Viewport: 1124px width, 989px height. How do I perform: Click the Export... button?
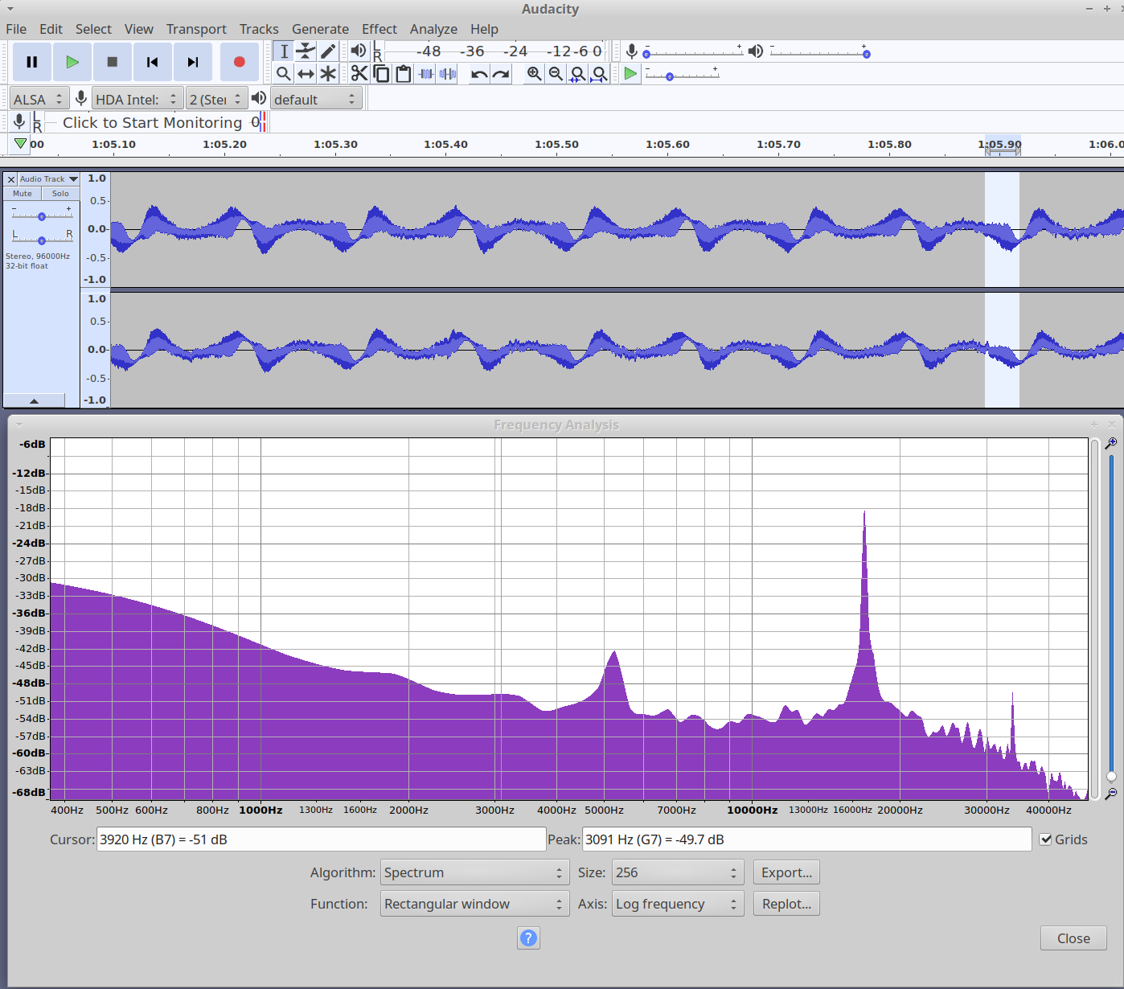coord(786,872)
